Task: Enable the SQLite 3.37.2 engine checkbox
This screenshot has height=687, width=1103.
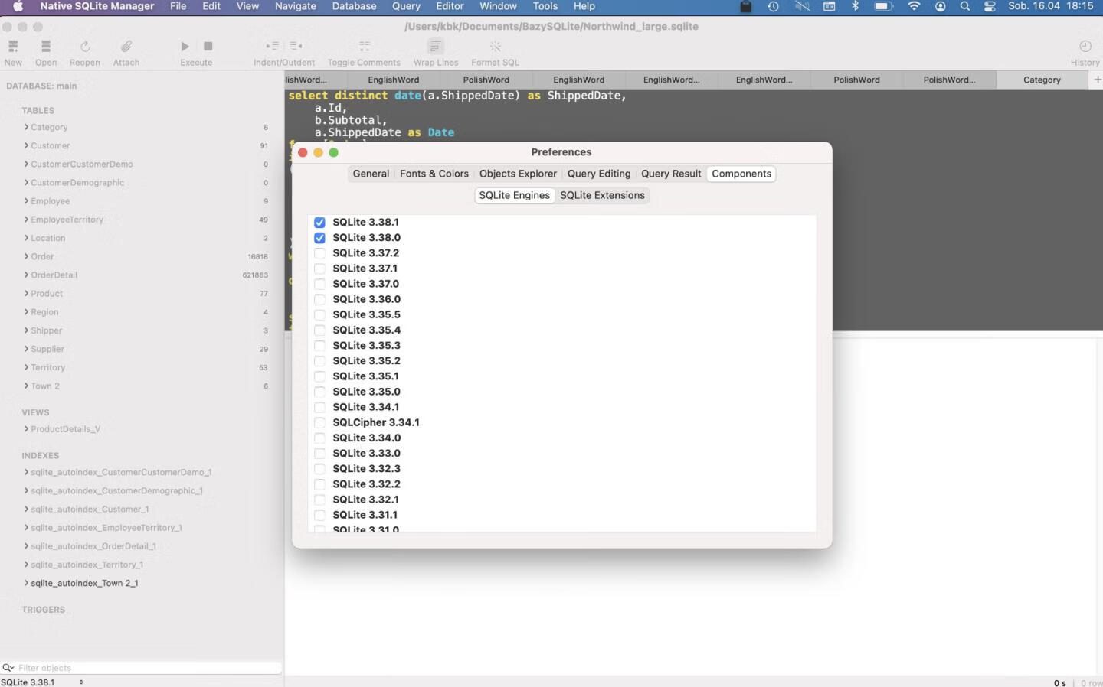Action: (319, 253)
